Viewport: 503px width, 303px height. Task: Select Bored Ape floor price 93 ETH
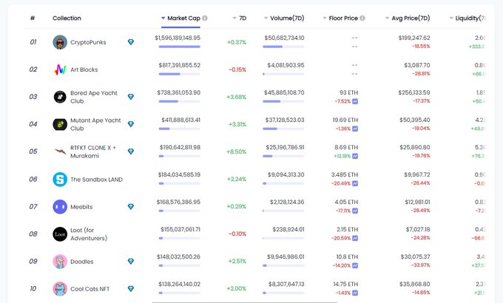pyautogui.click(x=348, y=92)
